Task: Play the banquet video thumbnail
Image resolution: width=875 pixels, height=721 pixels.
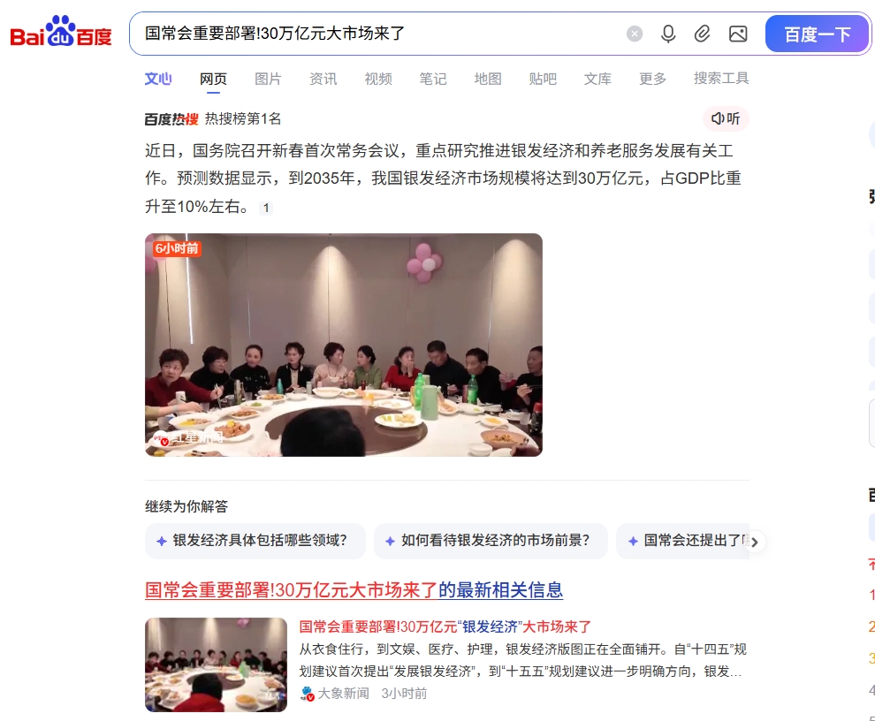Action: pos(344,345)
